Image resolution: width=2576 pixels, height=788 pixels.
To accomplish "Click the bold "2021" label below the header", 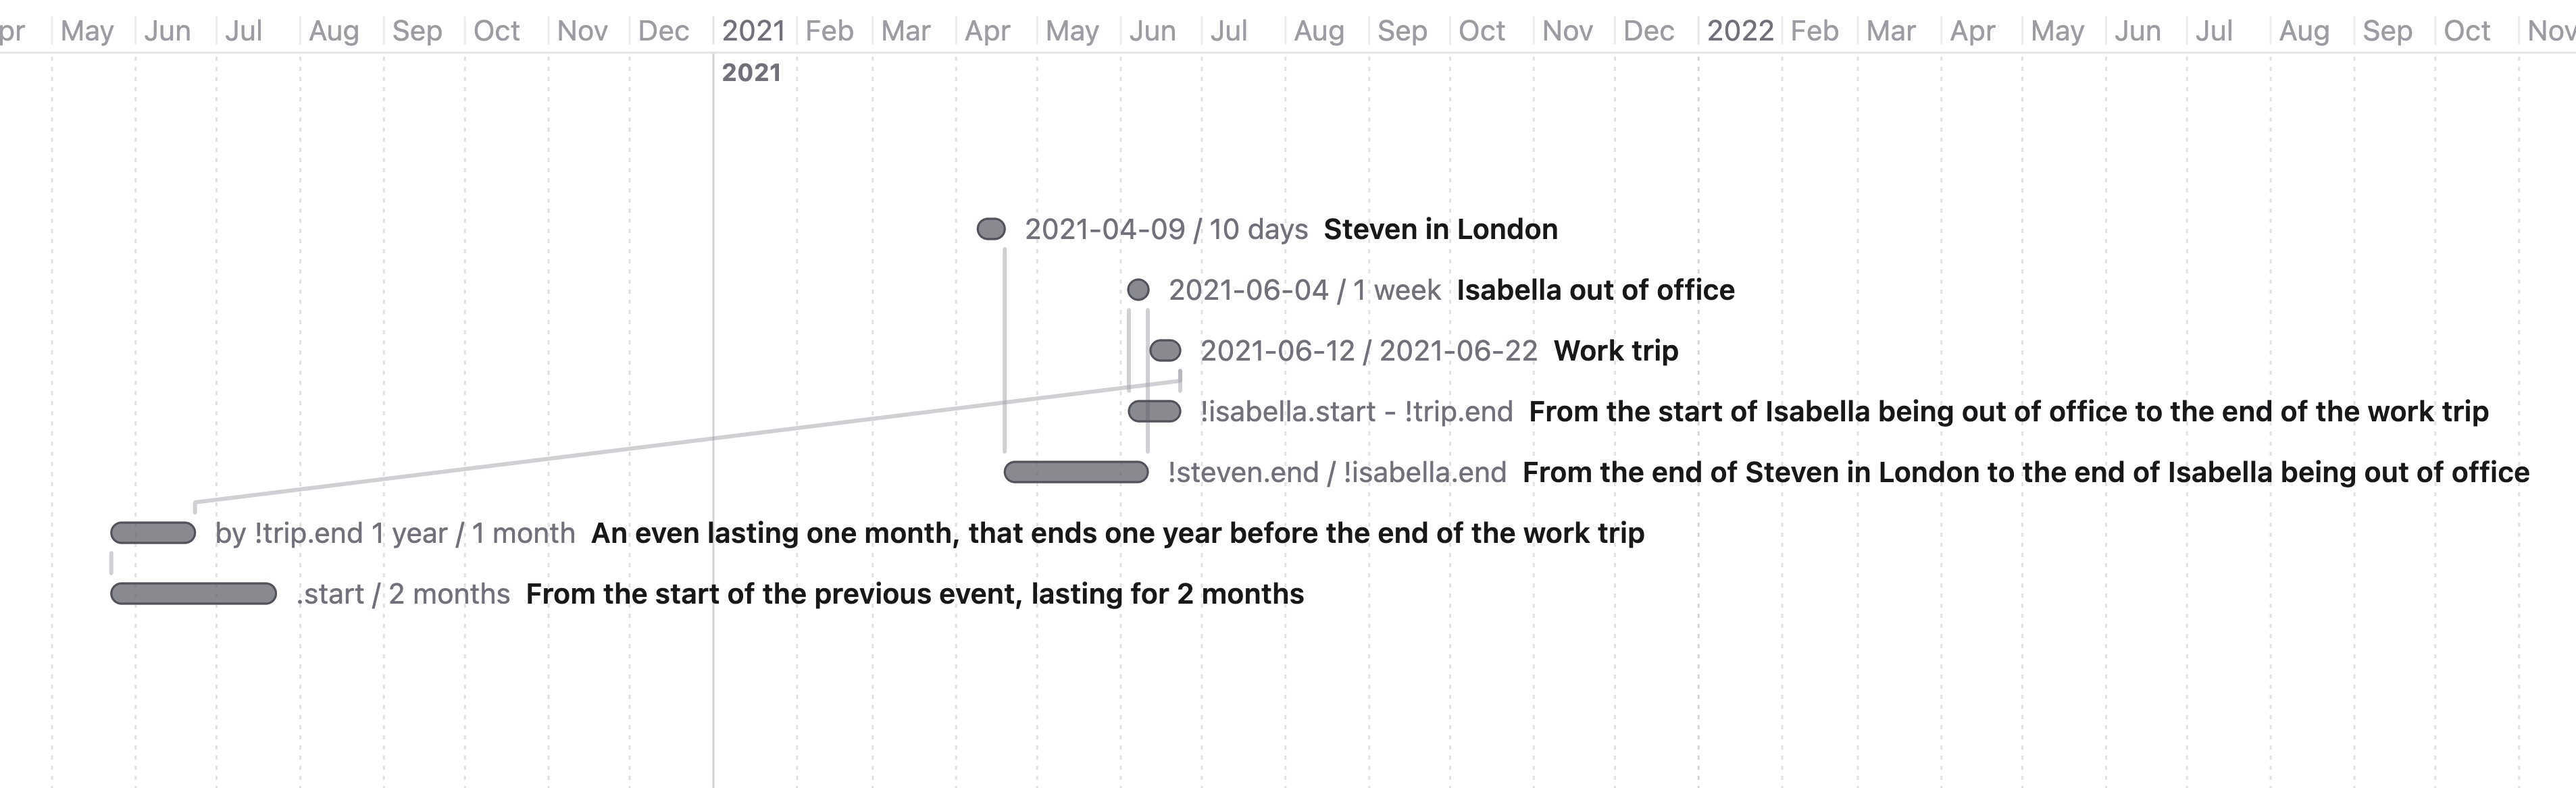I will (x=751, y=72).
